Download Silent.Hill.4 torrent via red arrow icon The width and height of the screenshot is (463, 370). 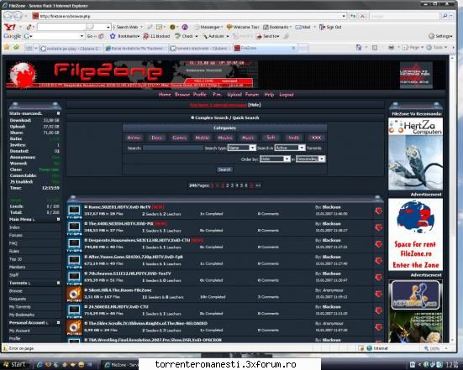(378, 294)
